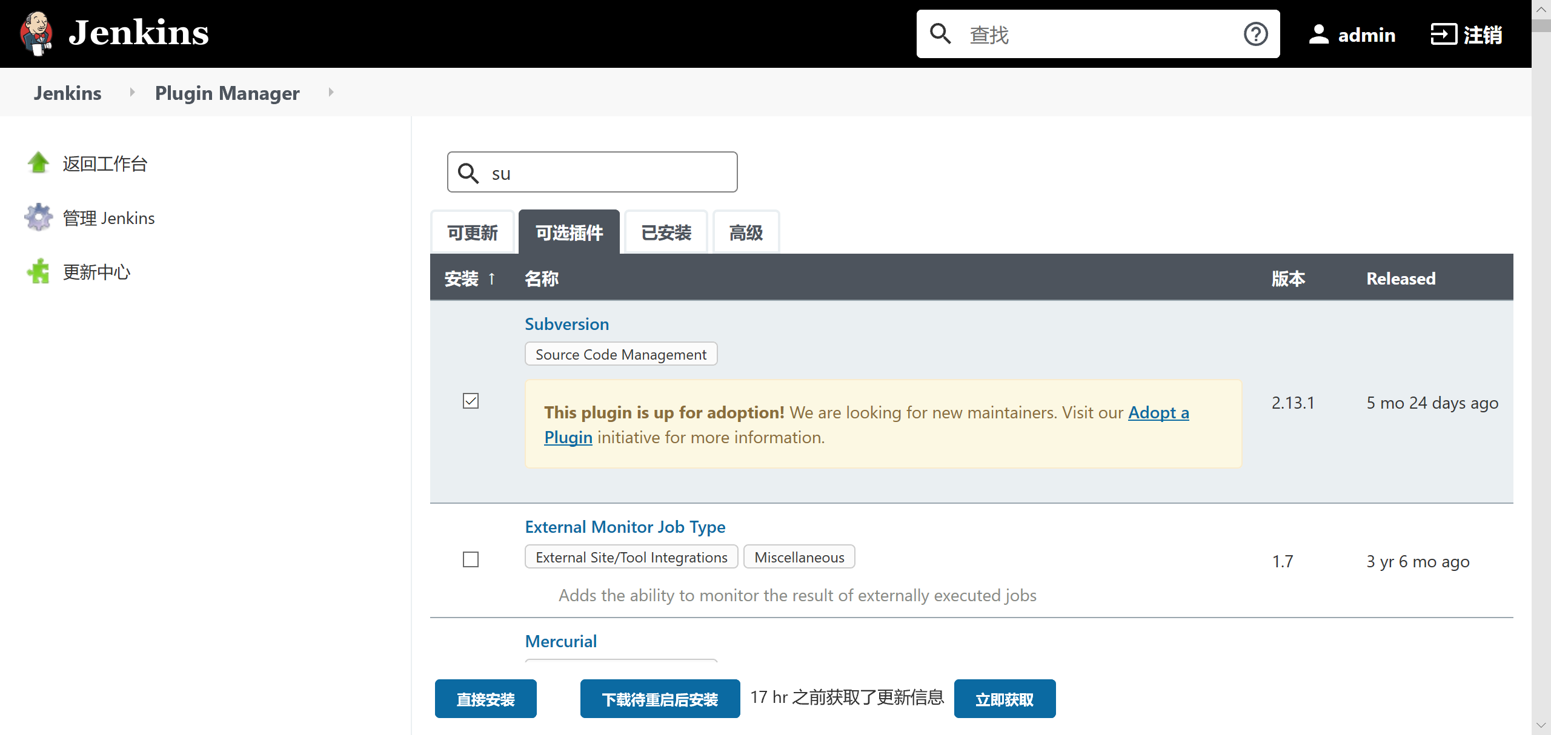Open the Adopt a Plugin link
Screen dimensions: 1551x735
[x=1158, y=413]
